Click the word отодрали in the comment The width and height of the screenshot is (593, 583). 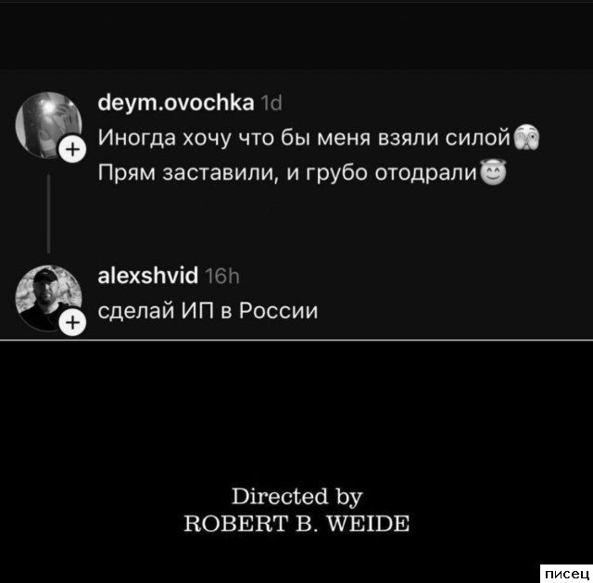click(x=426, y=173)
